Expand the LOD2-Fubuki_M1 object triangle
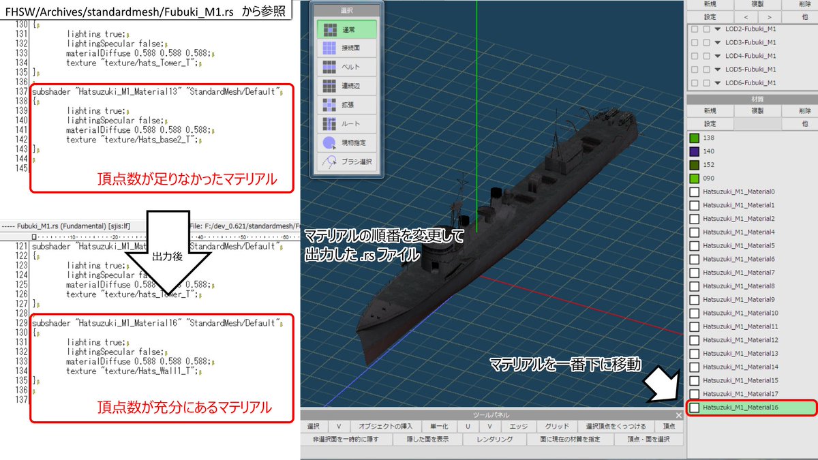818x460 pixels. pos(718,29)
